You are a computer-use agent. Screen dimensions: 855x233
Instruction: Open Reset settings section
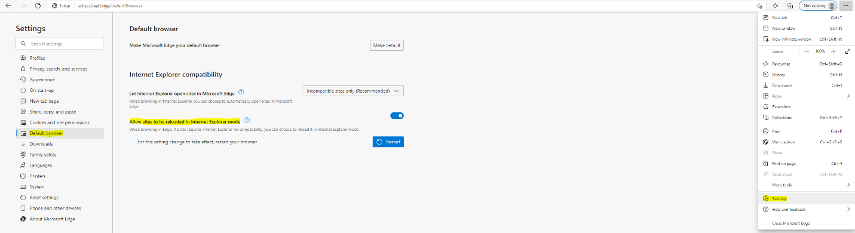60,198
